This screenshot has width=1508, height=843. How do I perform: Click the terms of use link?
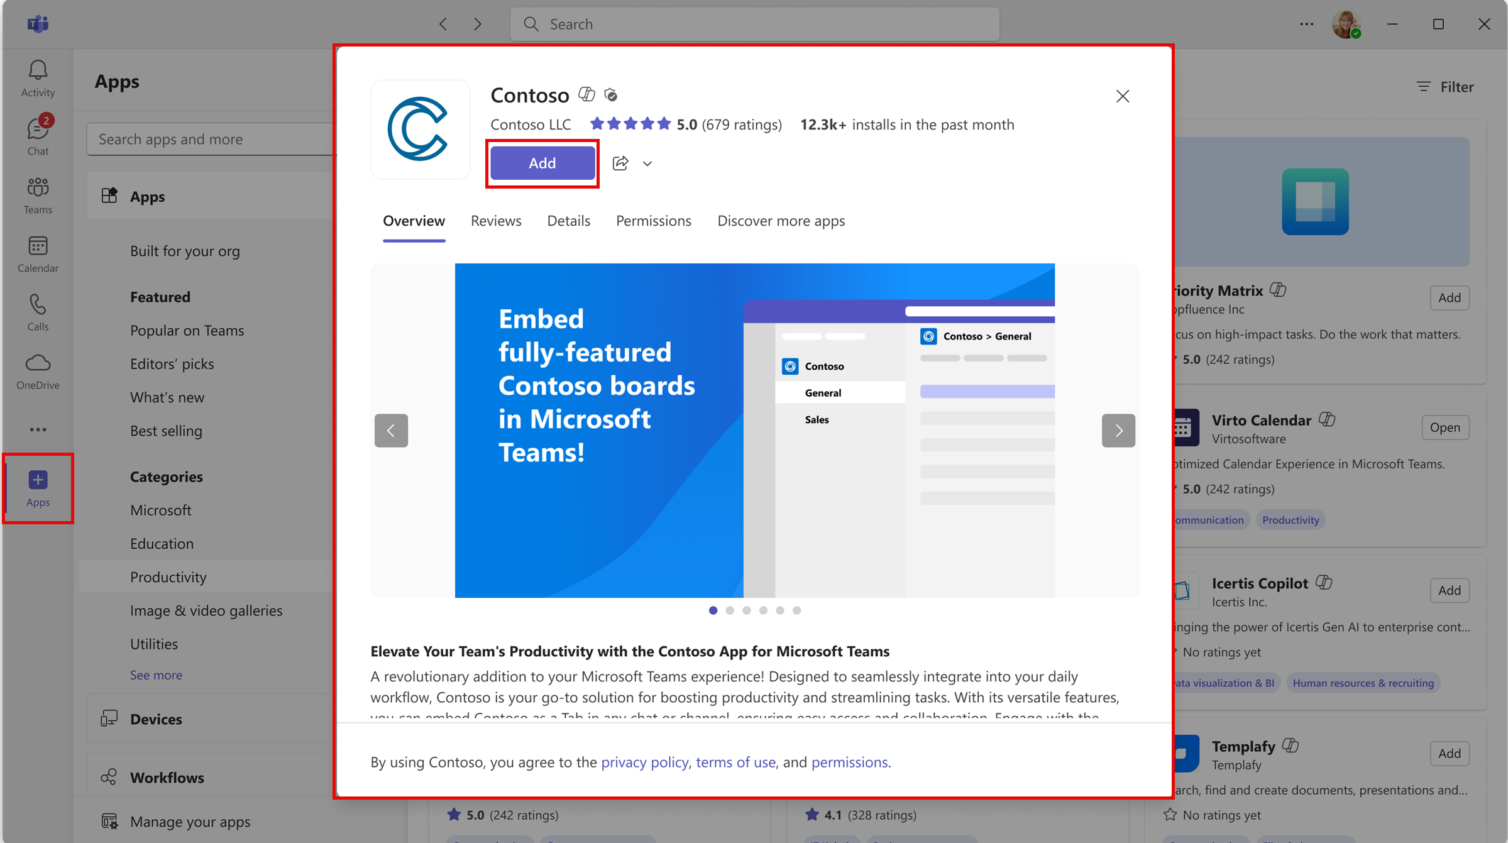735,761
